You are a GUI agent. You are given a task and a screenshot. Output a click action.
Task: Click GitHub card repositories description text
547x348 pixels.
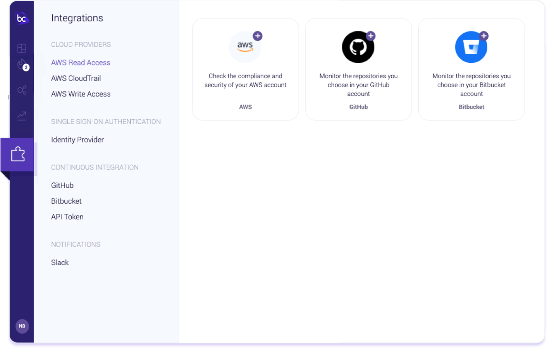coord(358,85)
